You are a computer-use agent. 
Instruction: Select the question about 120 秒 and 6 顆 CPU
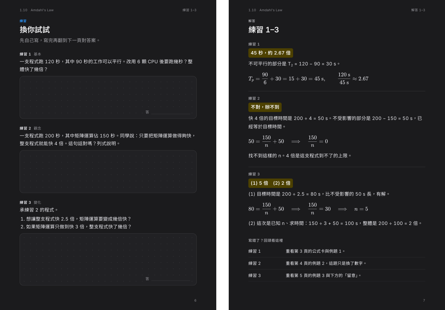(106, 65)
